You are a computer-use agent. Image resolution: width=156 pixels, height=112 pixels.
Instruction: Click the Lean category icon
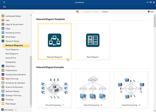[3, 20]
